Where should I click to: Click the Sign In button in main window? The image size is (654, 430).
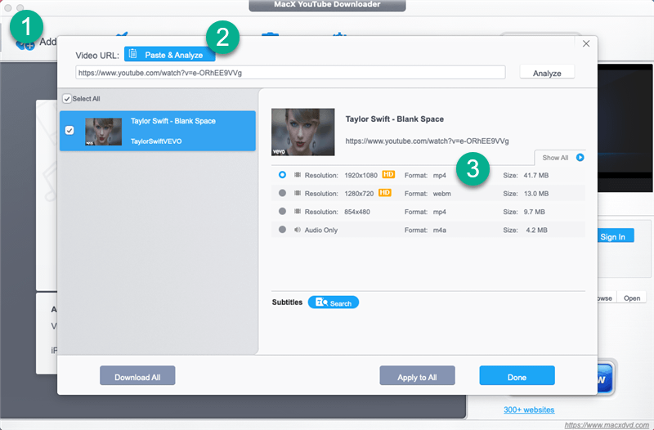[616, 235]
